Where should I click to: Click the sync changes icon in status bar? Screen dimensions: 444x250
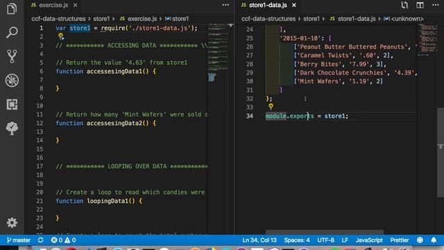pos(40,240)
